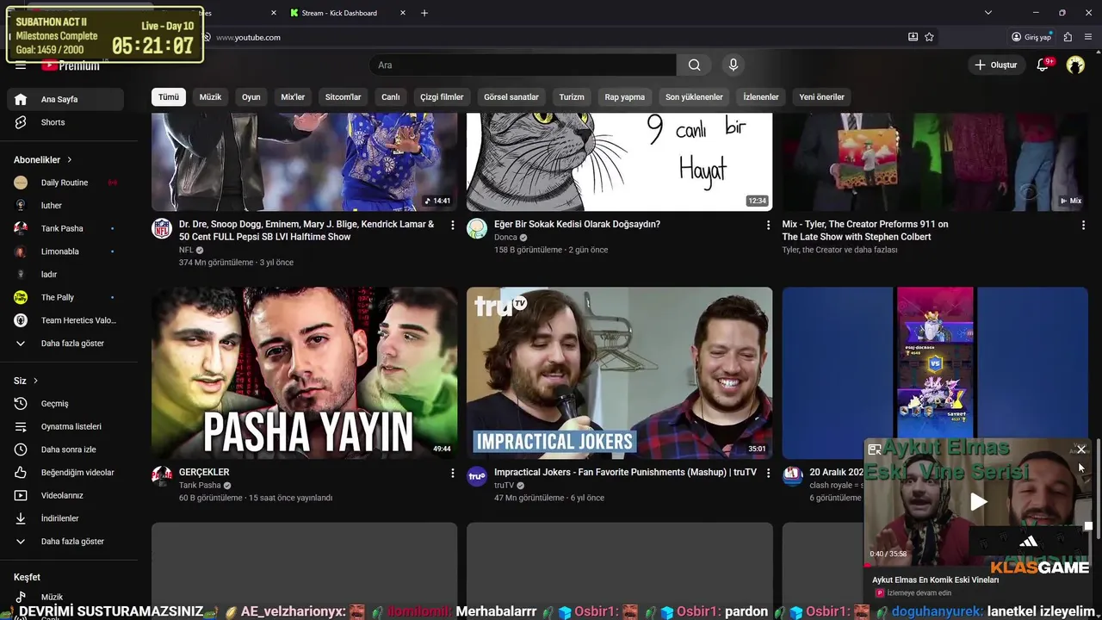Image resolution: width=1102 pixels, height=620 pixels.
Task: Open PASHA YAYIN video thumbnail
Action: click(305, 373)
